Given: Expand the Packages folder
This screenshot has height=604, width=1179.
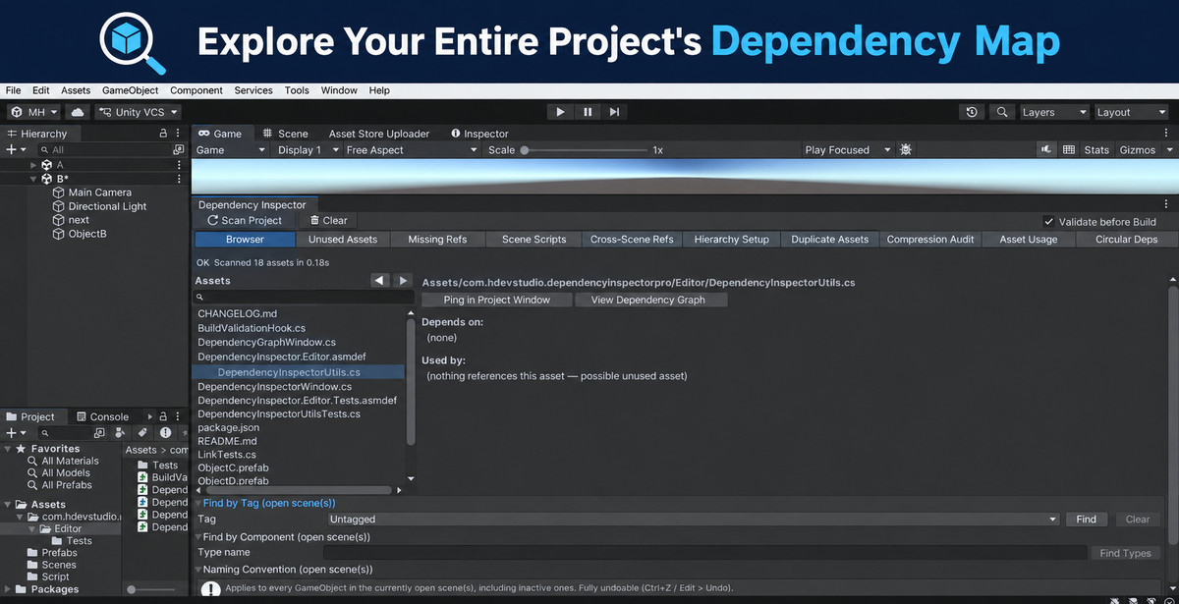Looking at the screenshot, I should (7, 589).
